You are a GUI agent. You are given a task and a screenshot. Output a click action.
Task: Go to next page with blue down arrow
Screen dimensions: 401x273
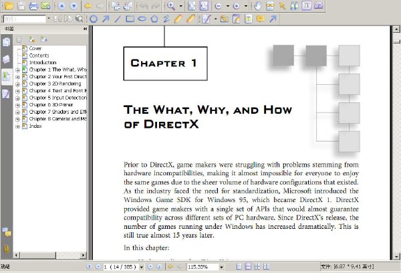pyautogui.click(x=74, y=5)
